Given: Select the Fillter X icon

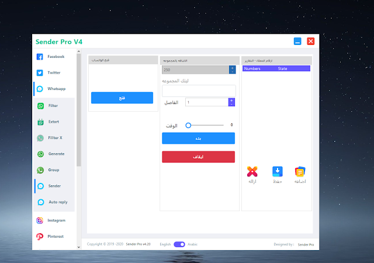Looking at the screenshot, I should point(40,138).
